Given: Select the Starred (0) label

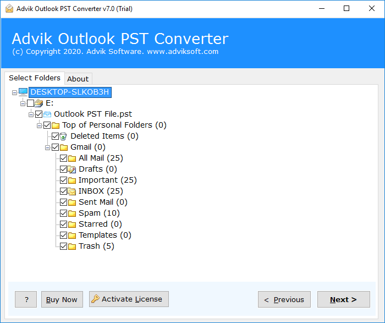Looking at the screenshot, I should [100, 224].
